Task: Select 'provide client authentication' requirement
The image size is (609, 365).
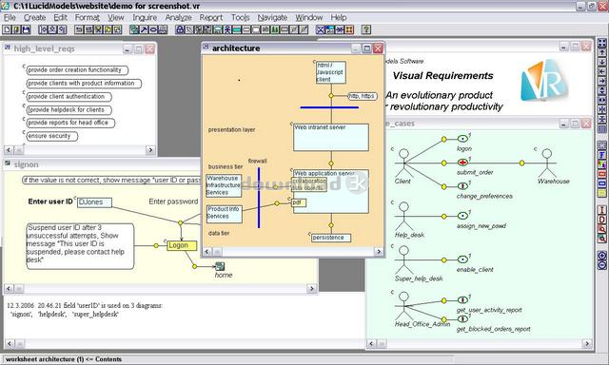Action: tap(69, 97)
